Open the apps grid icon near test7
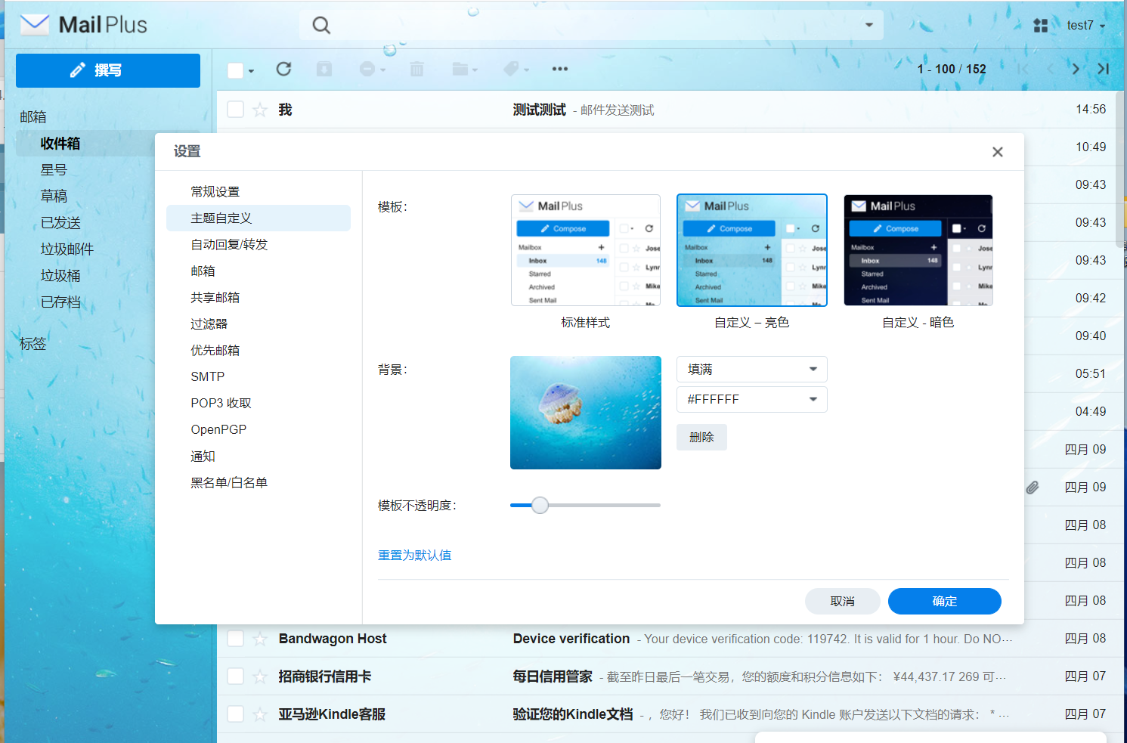 (1041, 26)
